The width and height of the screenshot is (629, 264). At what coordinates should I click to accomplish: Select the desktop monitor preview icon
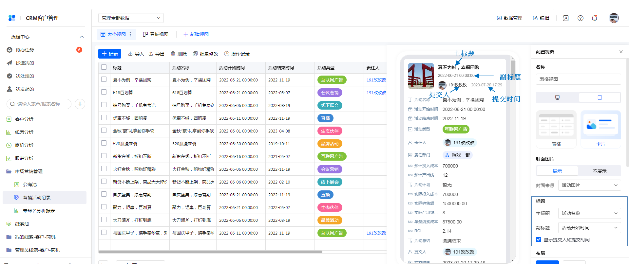click(x=557, y=97)
